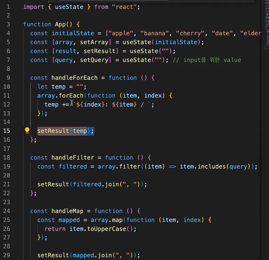Click the word 'import' on line 1

tap(34, 7)
